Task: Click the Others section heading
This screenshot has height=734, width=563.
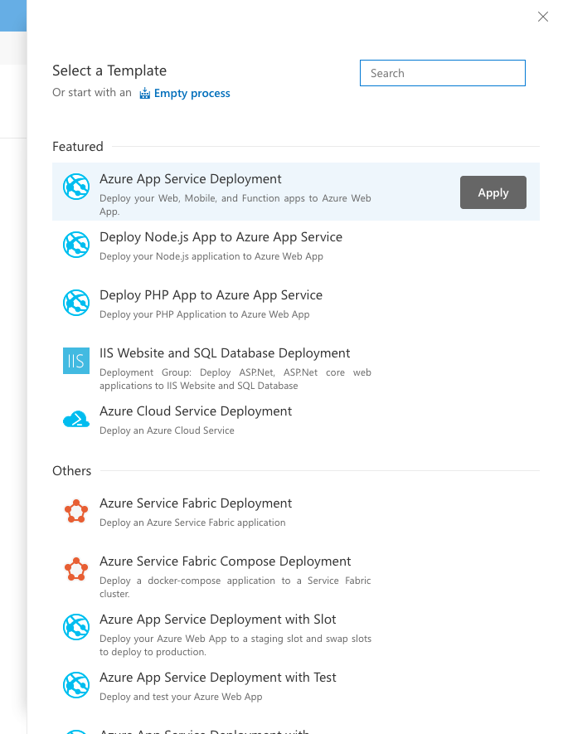Action: (x=71, y=471)
